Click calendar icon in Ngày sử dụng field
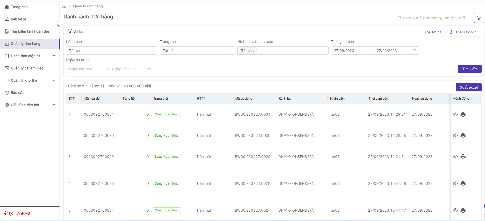The image size is (485, 221). [149, 69]
